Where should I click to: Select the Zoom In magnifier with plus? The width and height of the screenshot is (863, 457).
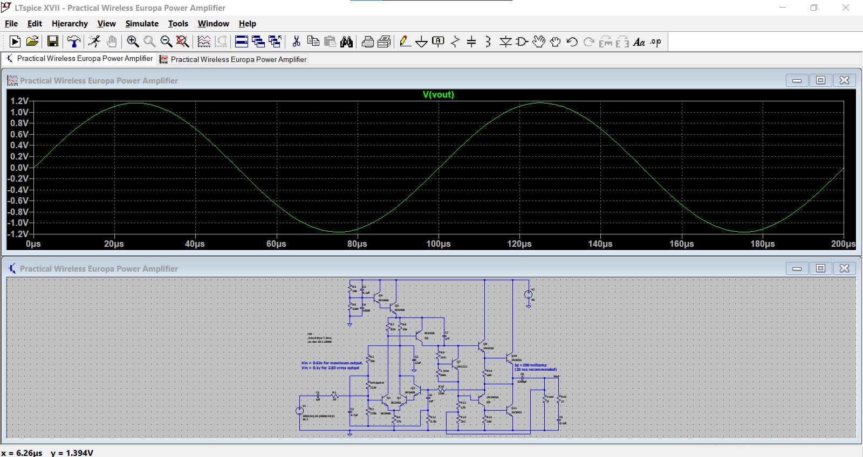133,41
